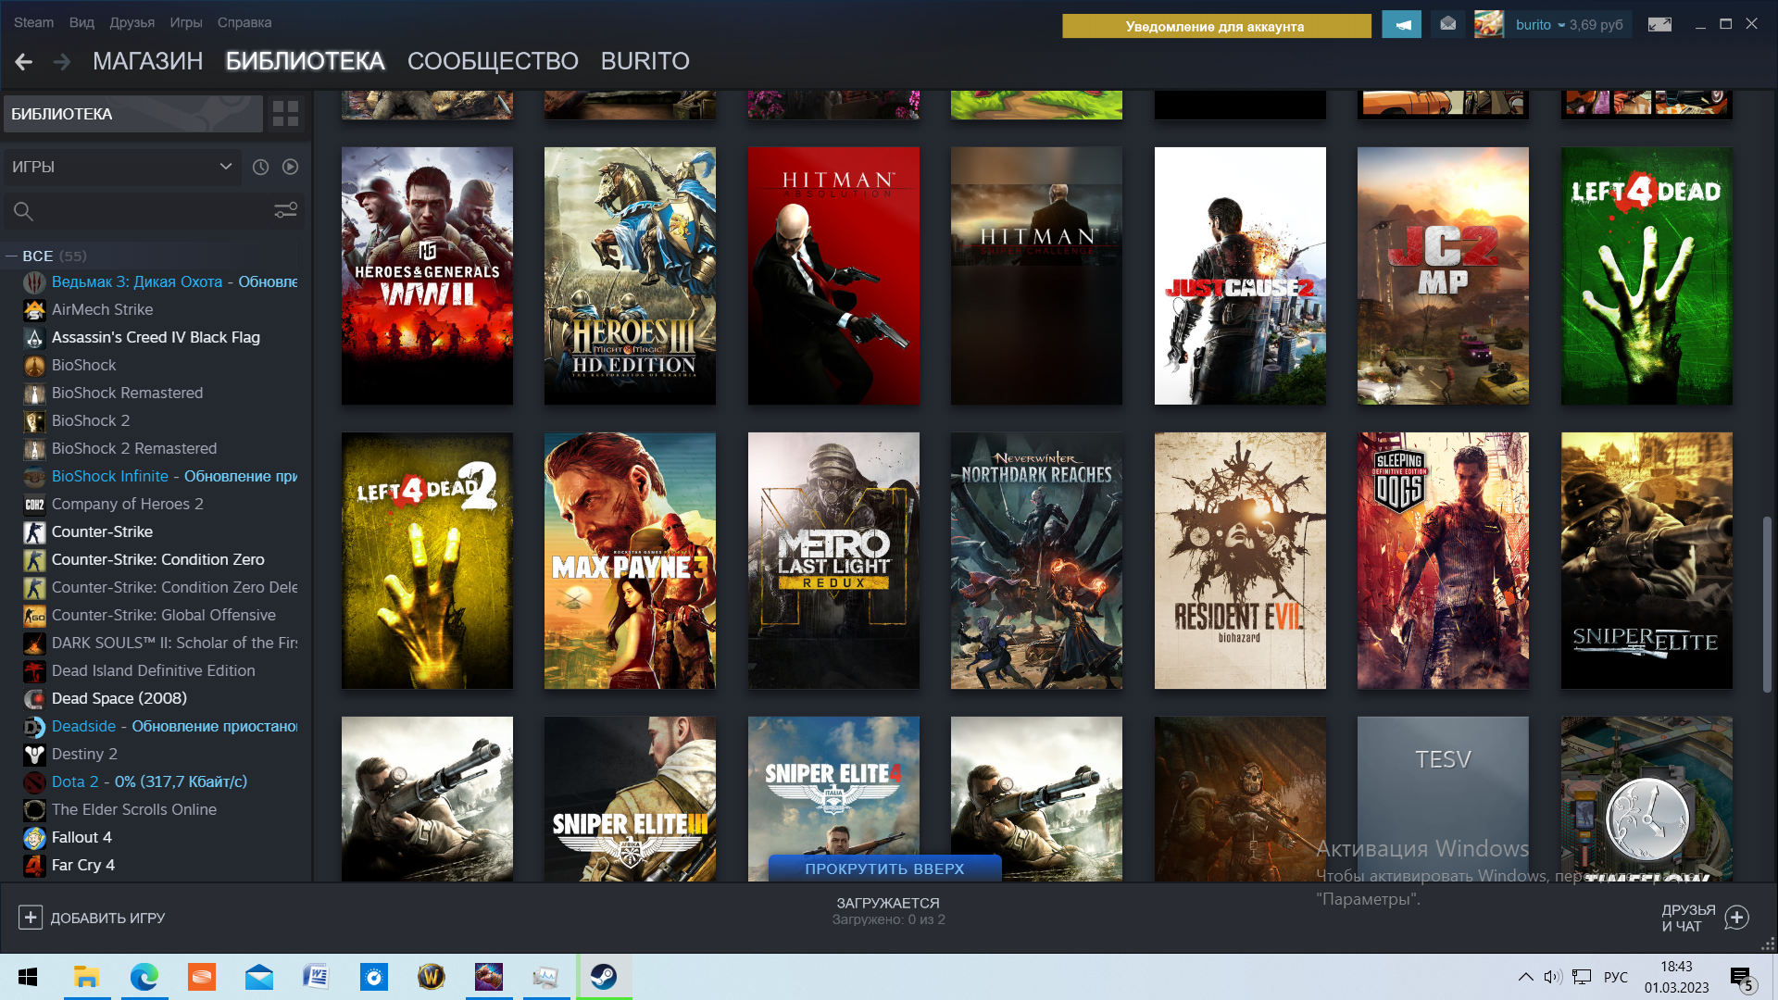Viewport: 1778px width, 1000px height.
Task: Open the Друзья menu
Action: click(131, 22)
